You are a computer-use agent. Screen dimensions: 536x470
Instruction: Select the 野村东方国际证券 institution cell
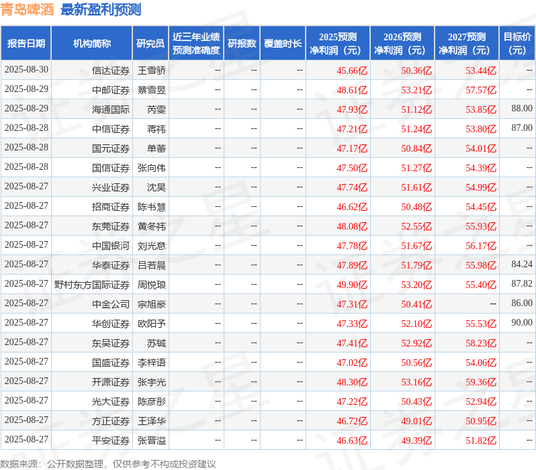coord(92,285)
